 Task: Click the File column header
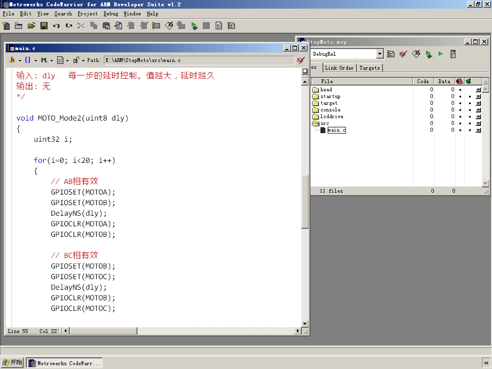point(361,81)
